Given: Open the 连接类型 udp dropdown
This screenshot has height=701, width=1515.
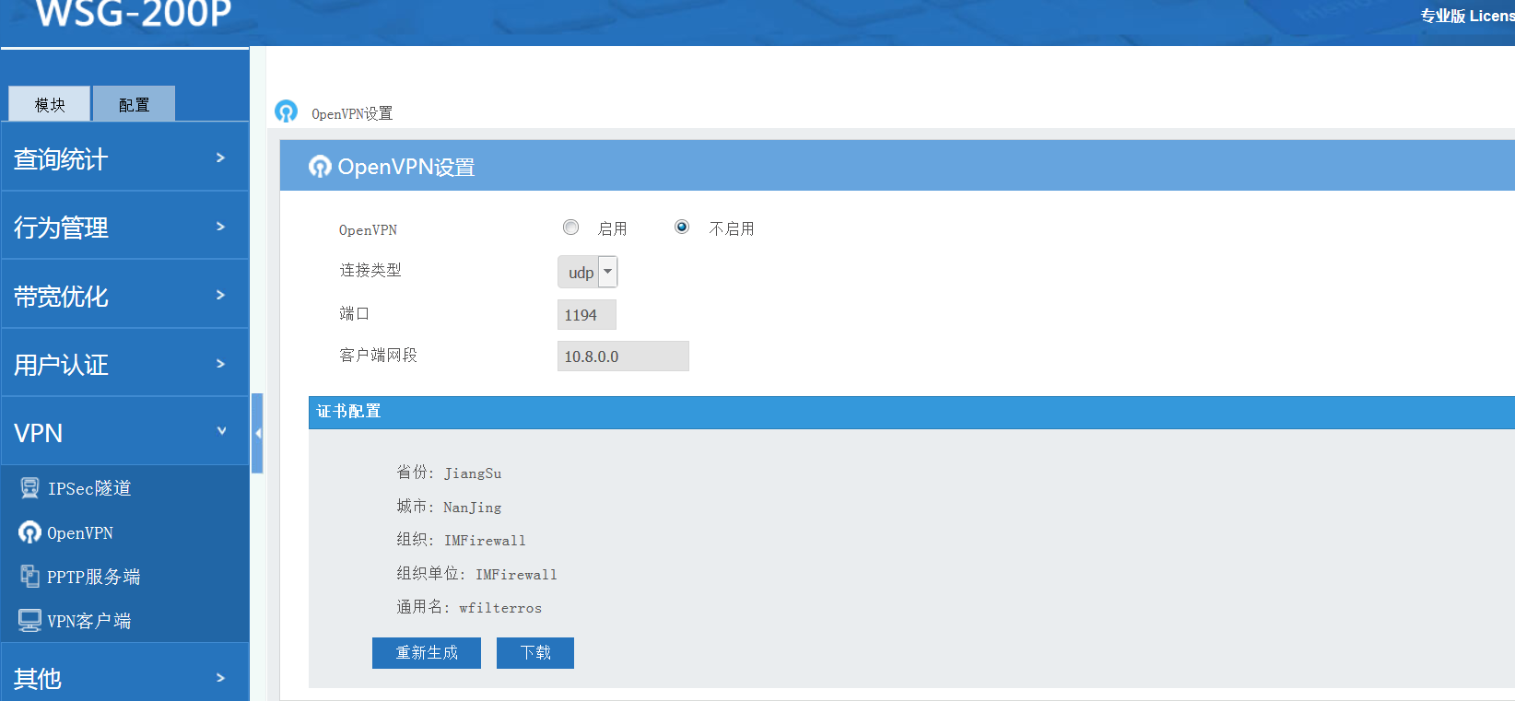Looking at the screenshot, I should [x=587, y=273].
